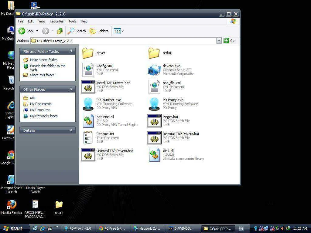The width and height of the screenshot is (311, 233).
Task: Select the pdtunnel.dll file icon
Action: click(x=88, y=121)
